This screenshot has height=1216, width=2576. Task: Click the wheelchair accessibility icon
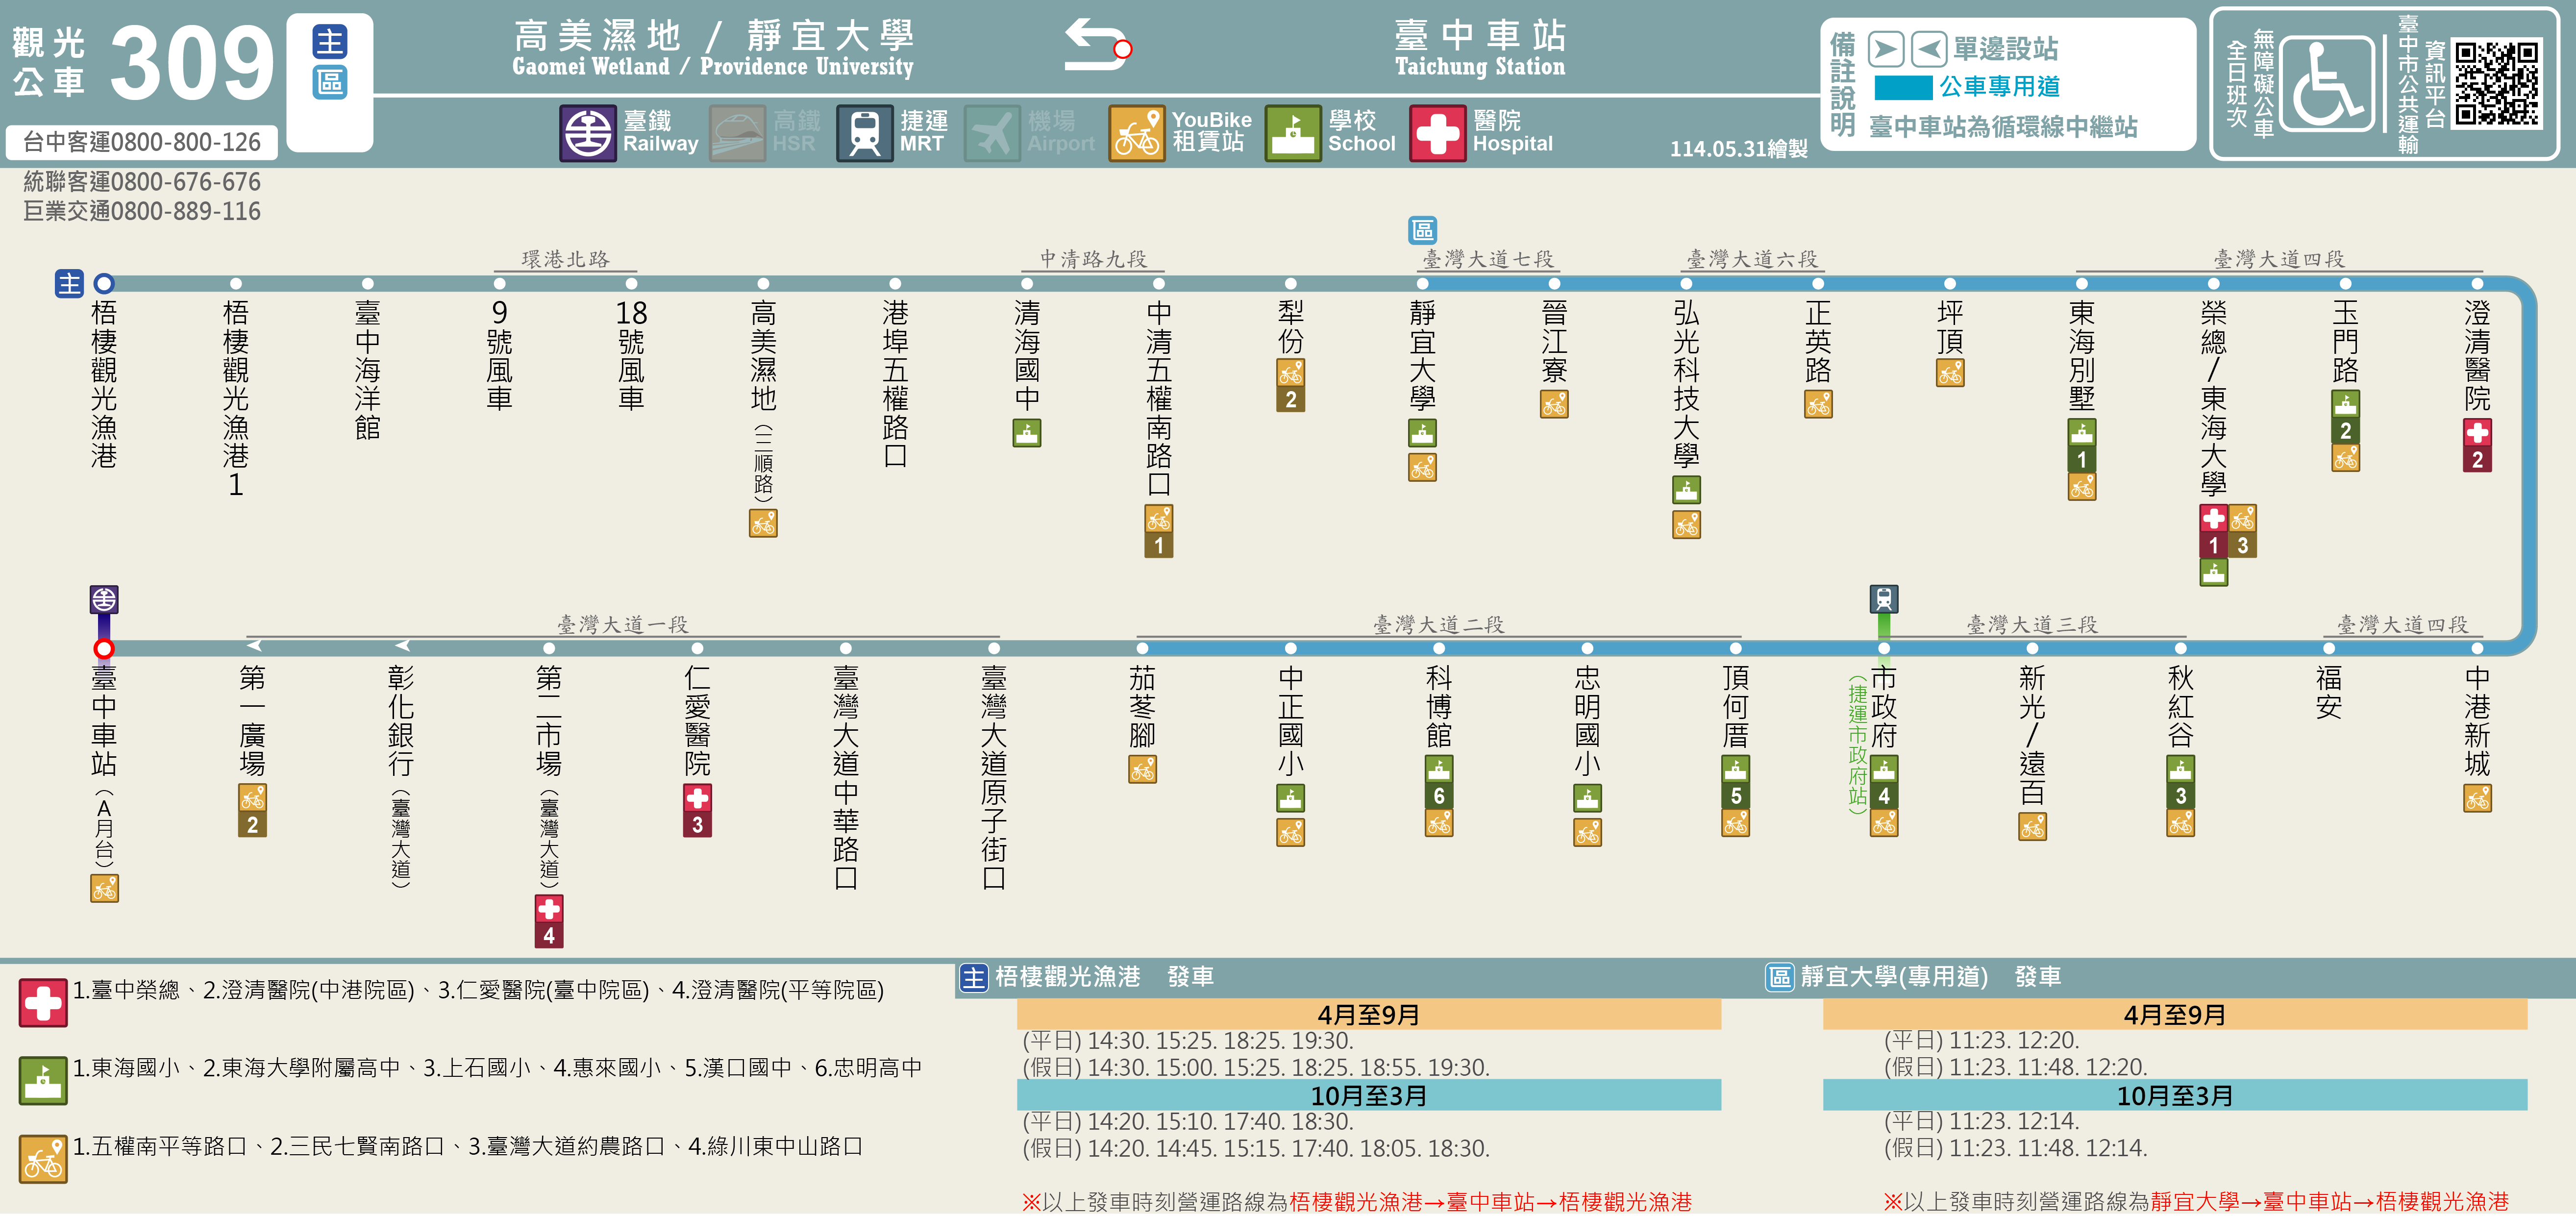(2327, 84)
